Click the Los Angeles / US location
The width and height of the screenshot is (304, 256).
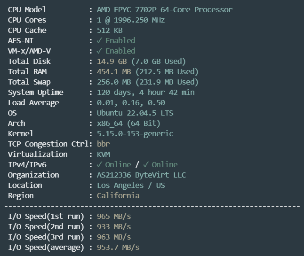(131, 186)
